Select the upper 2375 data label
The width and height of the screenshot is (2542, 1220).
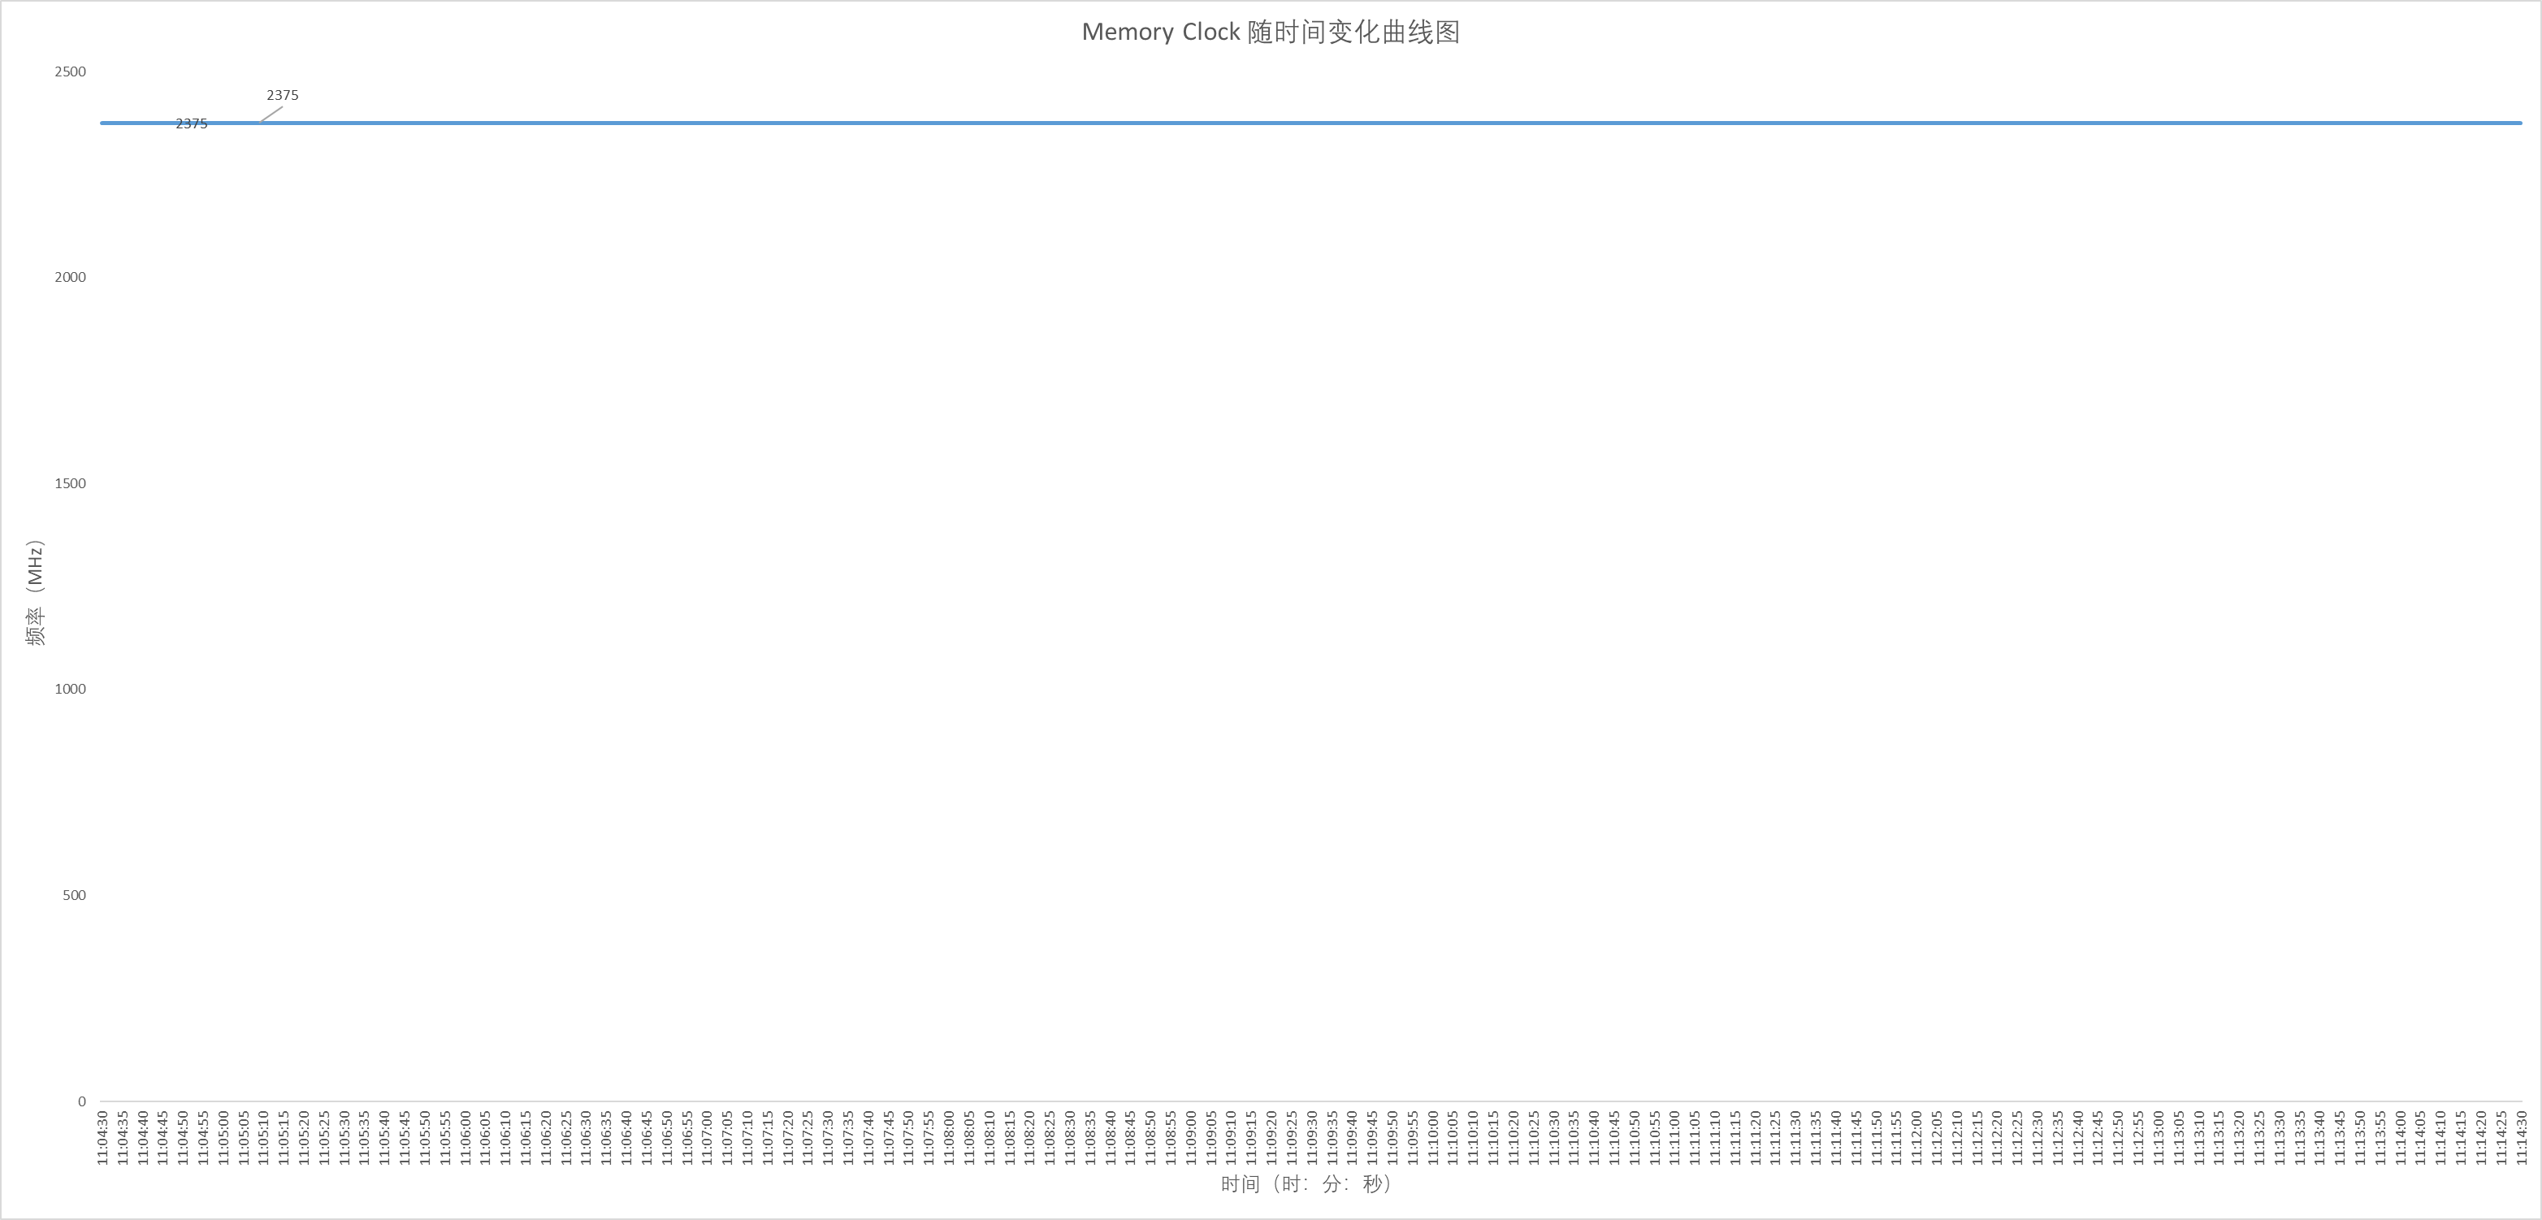point(282,96)
